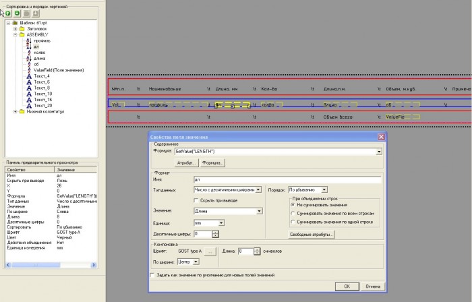
Task: Confirm the dialog with OK
Action: [x=347, y=286]
